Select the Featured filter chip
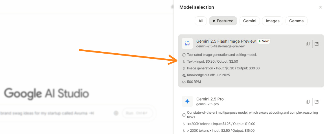Screen dimensions: 327x134 coord(223,21)
